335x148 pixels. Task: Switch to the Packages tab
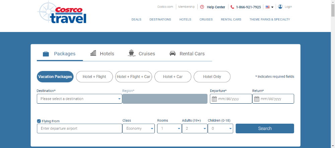tap(60, 54)
